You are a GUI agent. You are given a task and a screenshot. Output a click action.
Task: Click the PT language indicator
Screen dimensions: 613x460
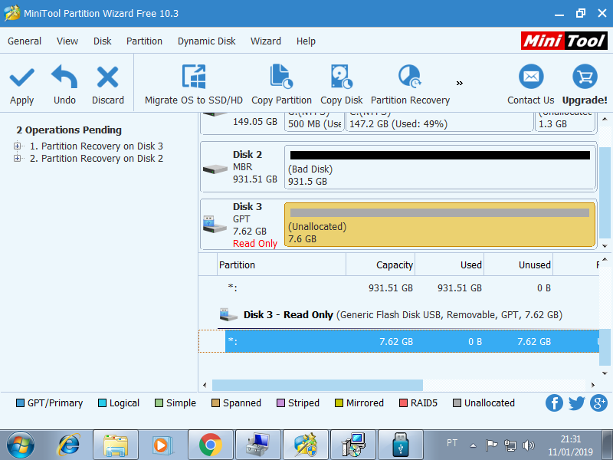click(452, 443)
